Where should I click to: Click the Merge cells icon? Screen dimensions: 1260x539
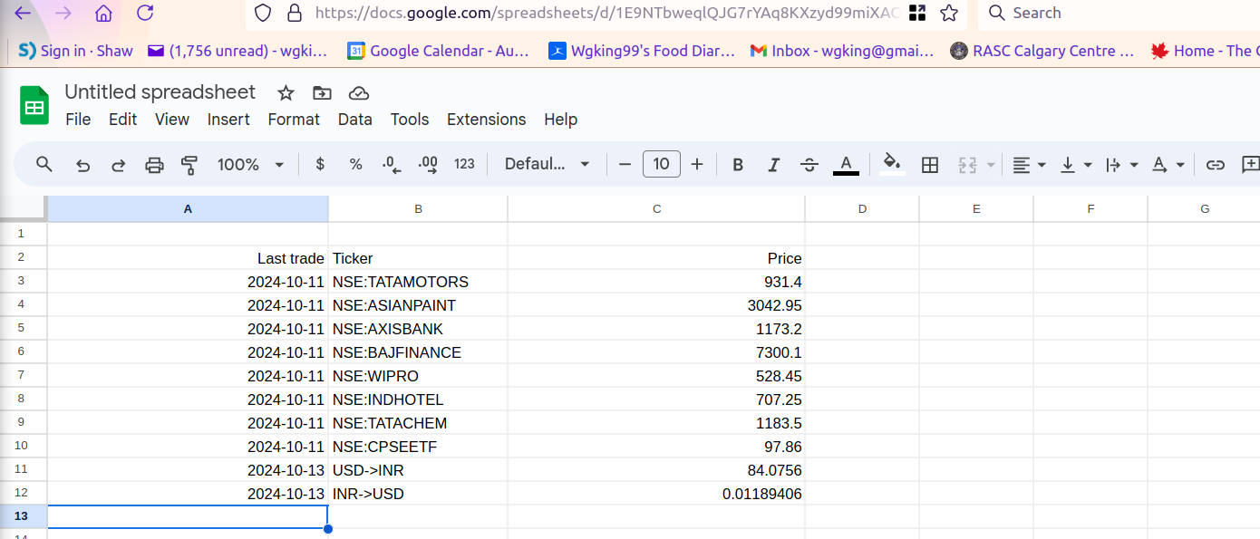pos(967,164)
